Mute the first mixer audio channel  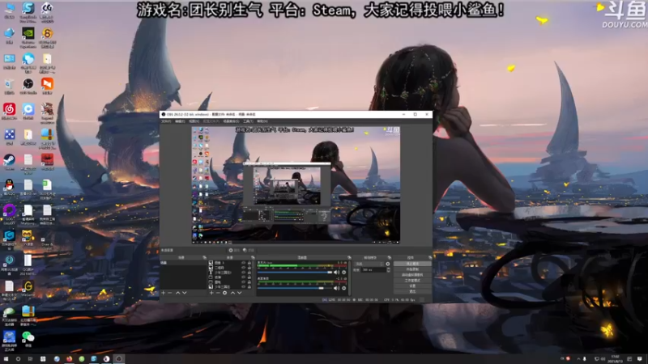coord(336,273)
